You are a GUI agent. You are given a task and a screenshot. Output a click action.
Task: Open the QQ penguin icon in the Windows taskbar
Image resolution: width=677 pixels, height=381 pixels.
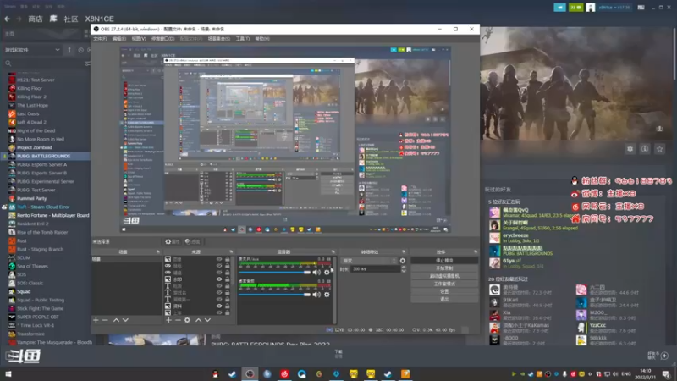tap(215, 374)
